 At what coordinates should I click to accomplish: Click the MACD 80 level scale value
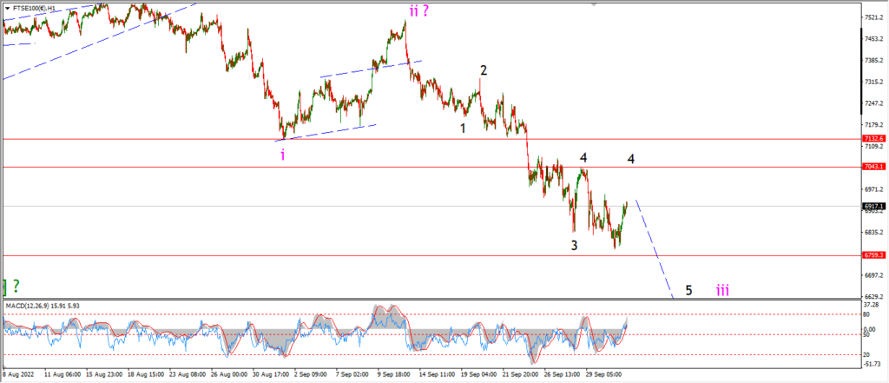[x=868, y=314]
